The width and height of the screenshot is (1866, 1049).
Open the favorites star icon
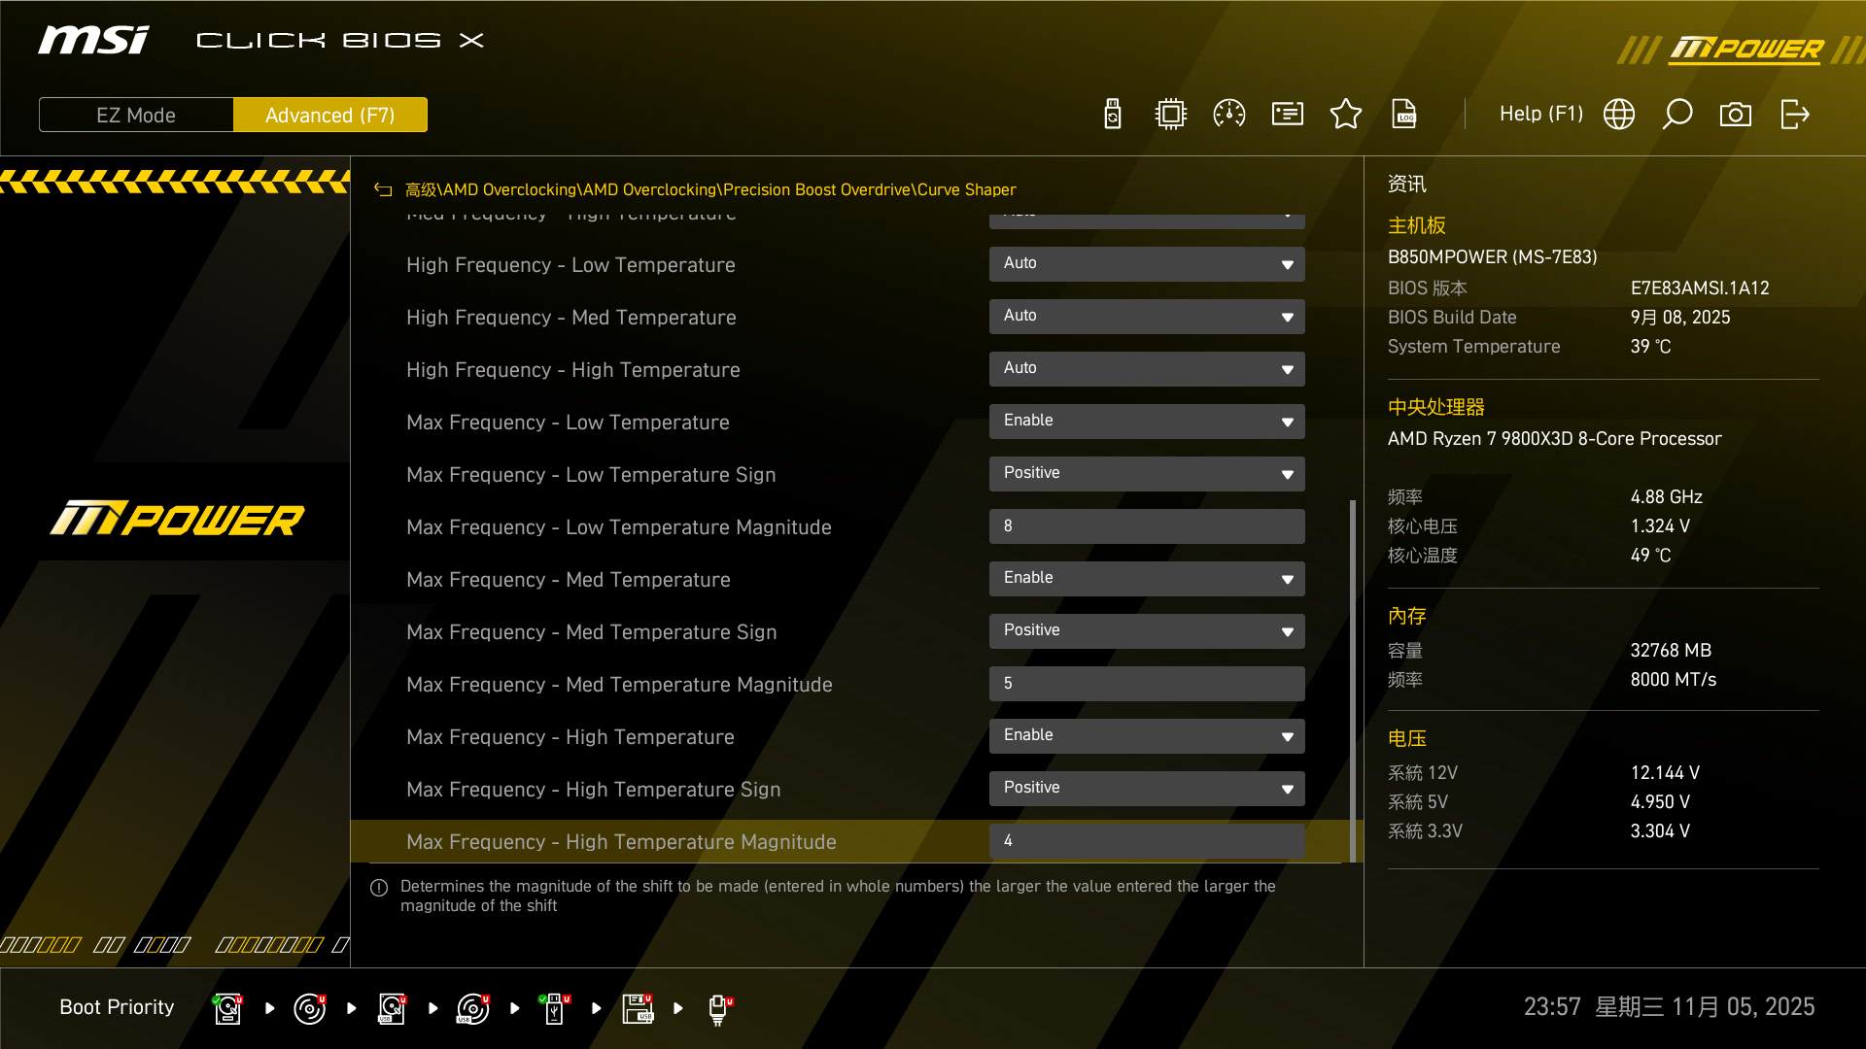click(x=1346, y=115)
